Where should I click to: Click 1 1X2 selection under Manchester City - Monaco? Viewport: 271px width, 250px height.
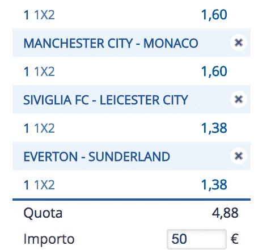click(39, 71)
